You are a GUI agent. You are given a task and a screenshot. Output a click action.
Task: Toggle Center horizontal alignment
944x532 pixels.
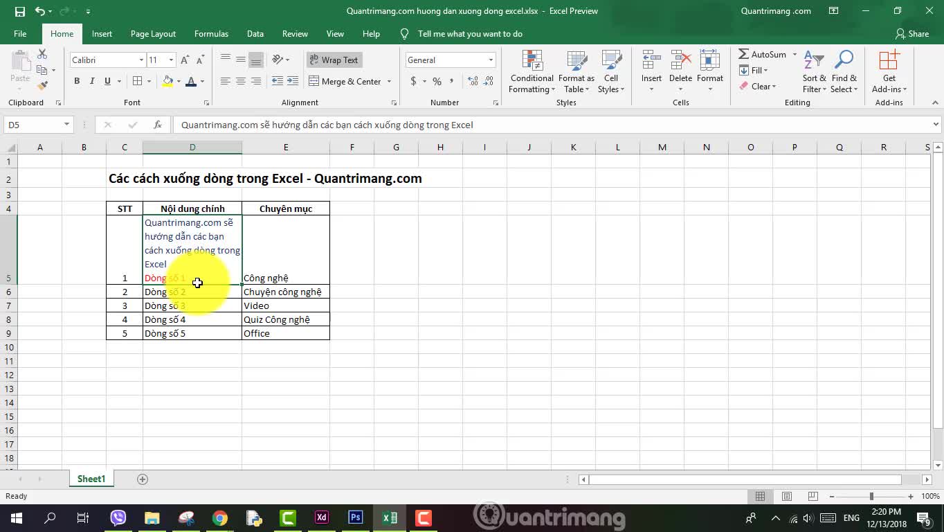pos(240,81)
